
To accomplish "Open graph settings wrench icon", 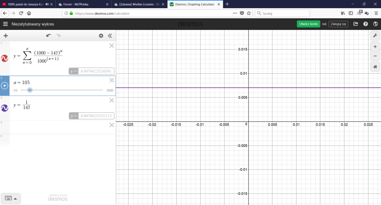I will (375, 35).
